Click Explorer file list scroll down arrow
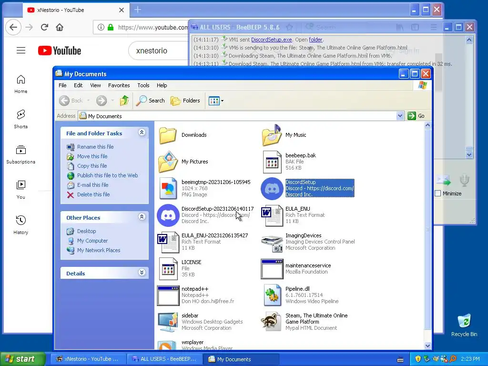488x366 pixels. click(427, 346)
